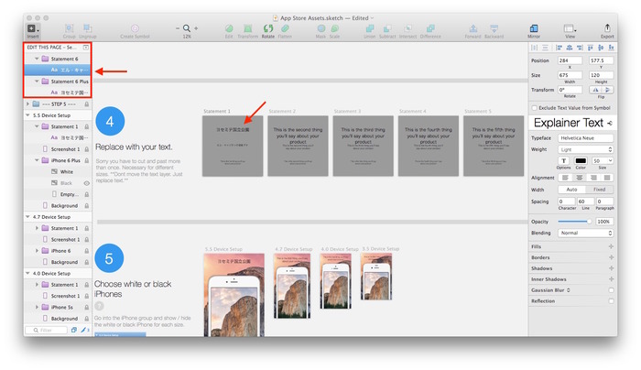Select the Edit tool
The height and width of the screenshot is (370, 641).
tap(229, 28)
